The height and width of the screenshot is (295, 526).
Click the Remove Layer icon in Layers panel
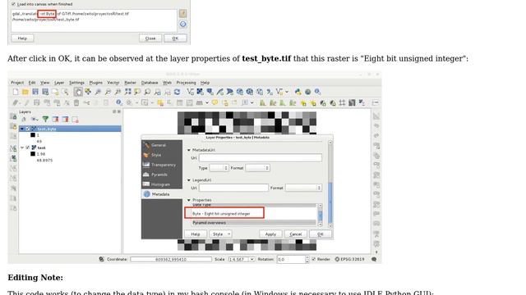pos(75,119)
